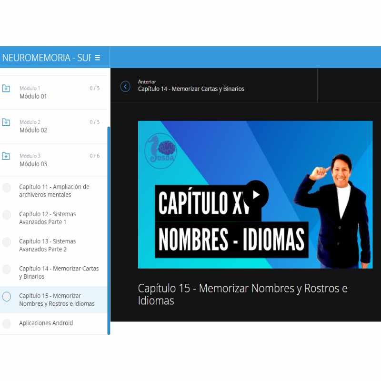Click the hamburger menu icon in header
Screen dimensions: 381x381
(x=98, y=58)
